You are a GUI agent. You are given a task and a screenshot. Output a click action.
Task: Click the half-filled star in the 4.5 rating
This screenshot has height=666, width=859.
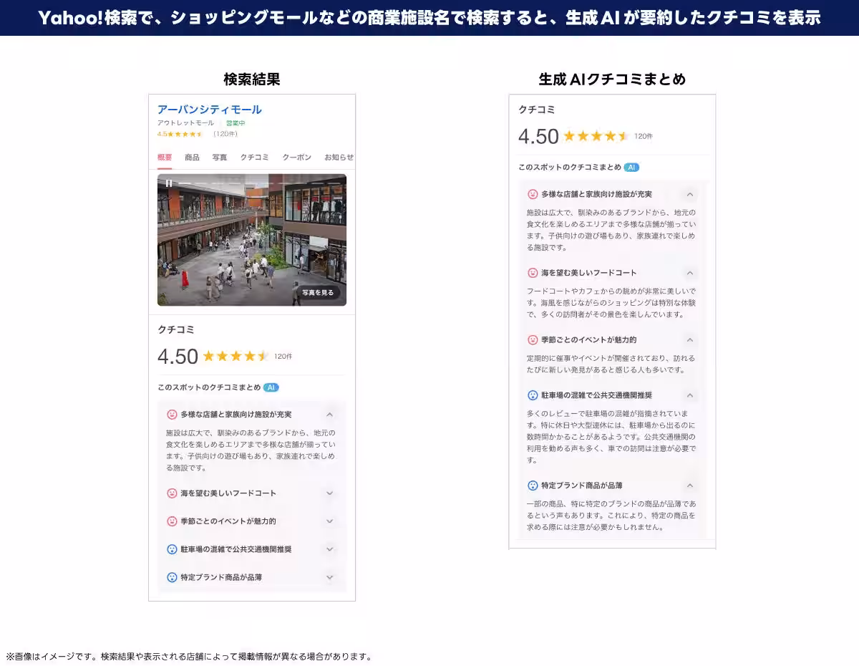pyautogui.click(x=200, y=134)
